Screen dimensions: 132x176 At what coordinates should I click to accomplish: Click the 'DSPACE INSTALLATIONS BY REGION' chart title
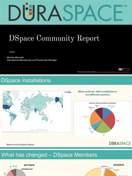click(102, 103)
